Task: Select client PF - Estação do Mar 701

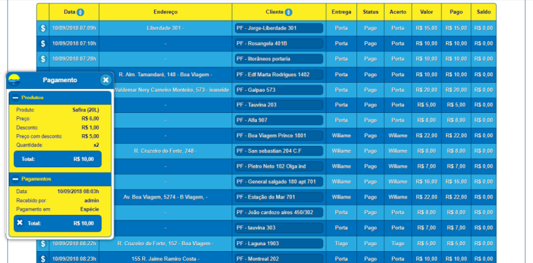Action: click(278, 197)
